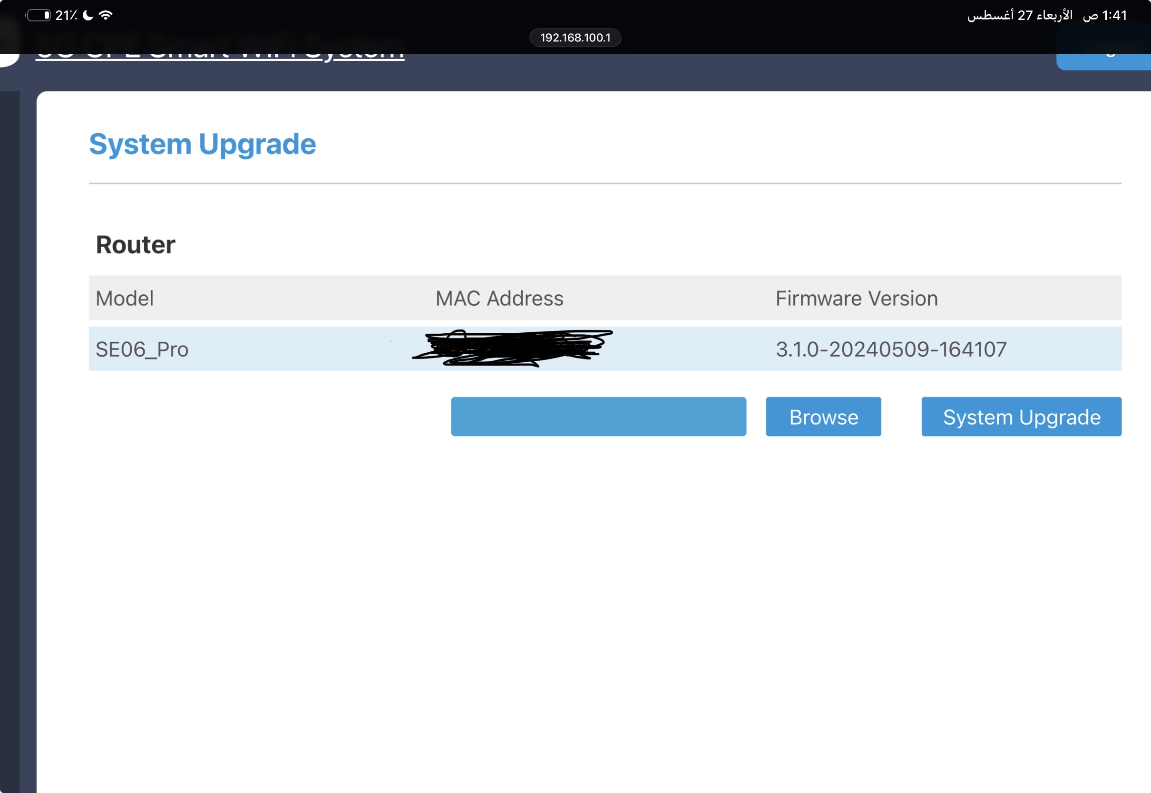
Task: Tap the 21% battery percentage
Action: point(66,15)
